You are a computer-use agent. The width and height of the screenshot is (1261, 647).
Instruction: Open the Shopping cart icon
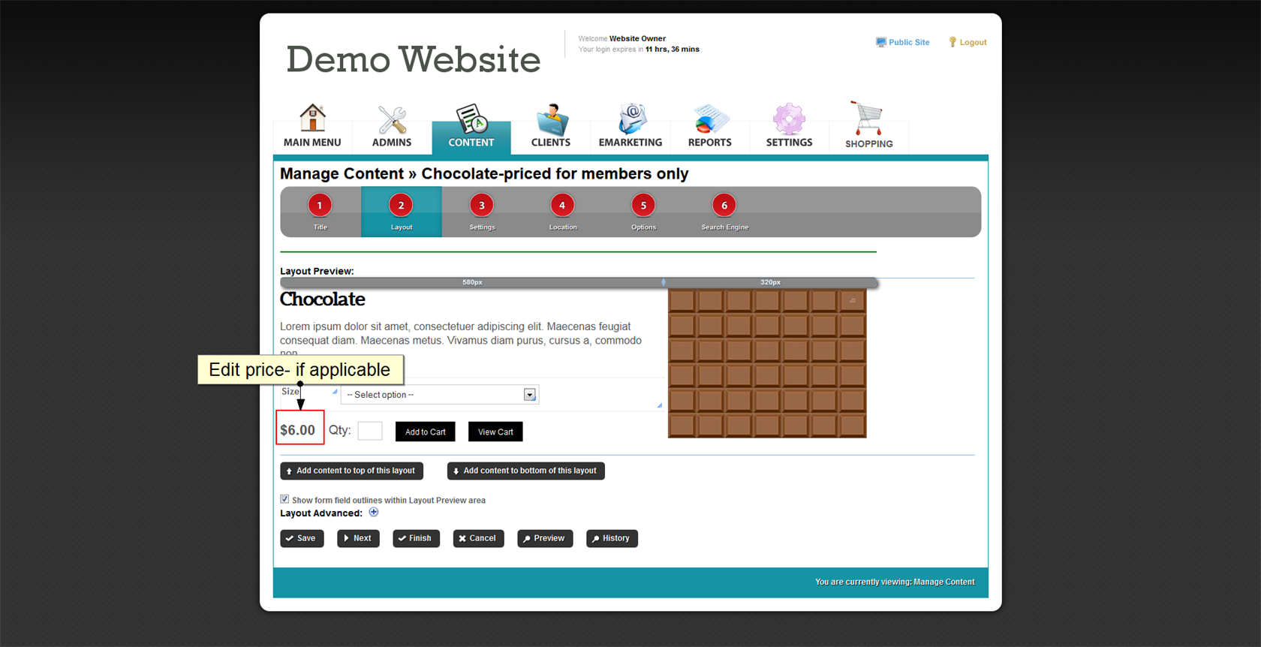868,119
